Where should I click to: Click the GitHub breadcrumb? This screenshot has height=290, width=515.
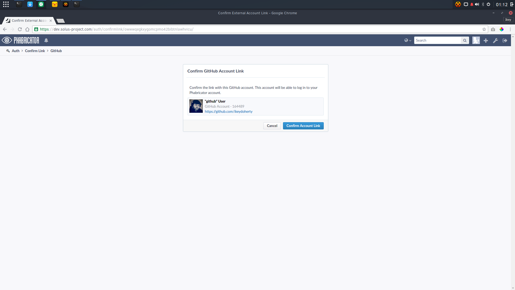(56, 51)
